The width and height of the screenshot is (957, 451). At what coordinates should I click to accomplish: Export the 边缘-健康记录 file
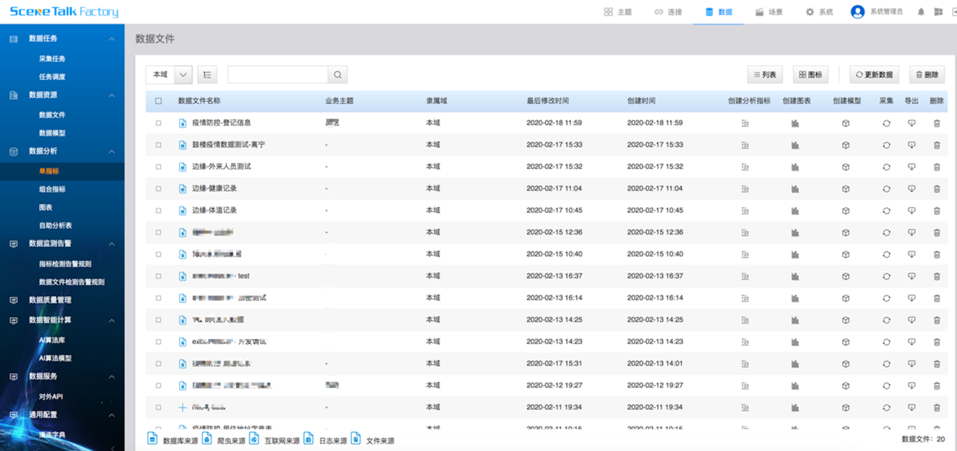(x=911, y=189)
